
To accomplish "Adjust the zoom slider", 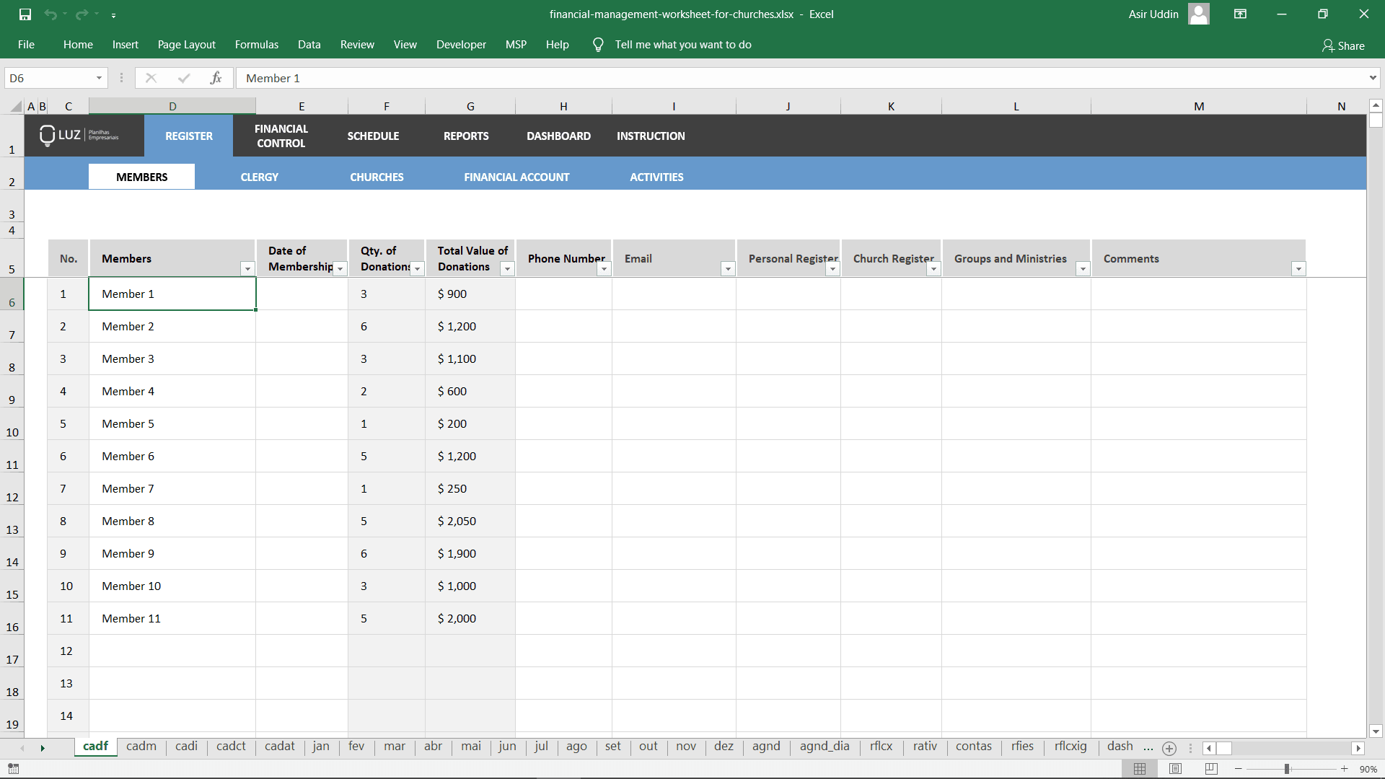I will tap(1288, 769).
